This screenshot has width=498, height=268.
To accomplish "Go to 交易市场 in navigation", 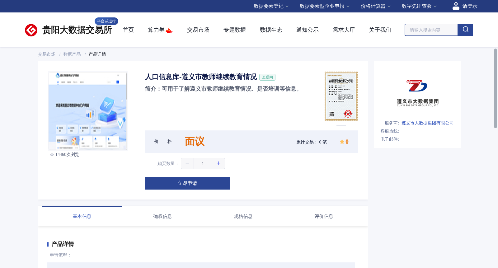I will pos(198,30).
